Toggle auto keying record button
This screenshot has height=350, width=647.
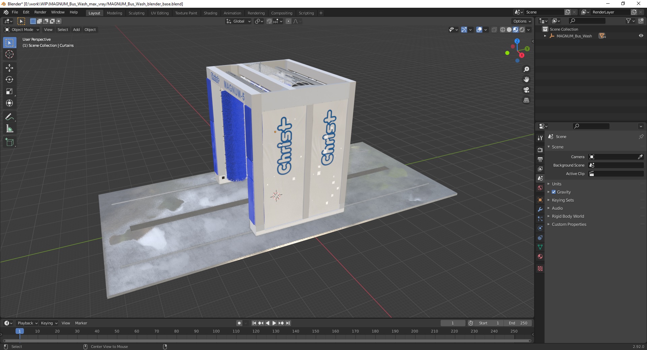[239, 323]
